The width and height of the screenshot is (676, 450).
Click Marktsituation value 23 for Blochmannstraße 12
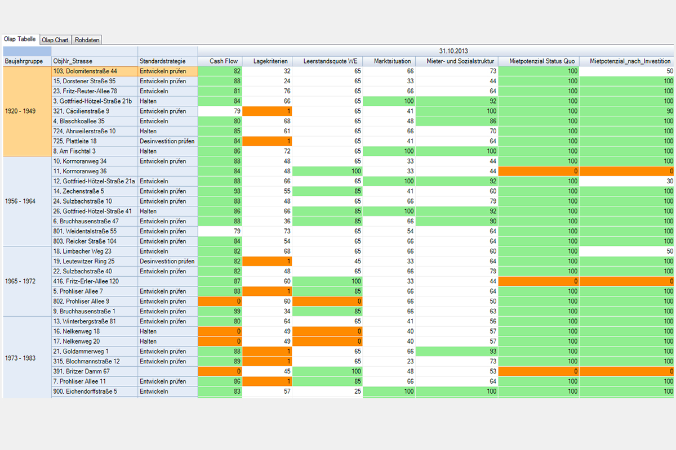(389, 362)
